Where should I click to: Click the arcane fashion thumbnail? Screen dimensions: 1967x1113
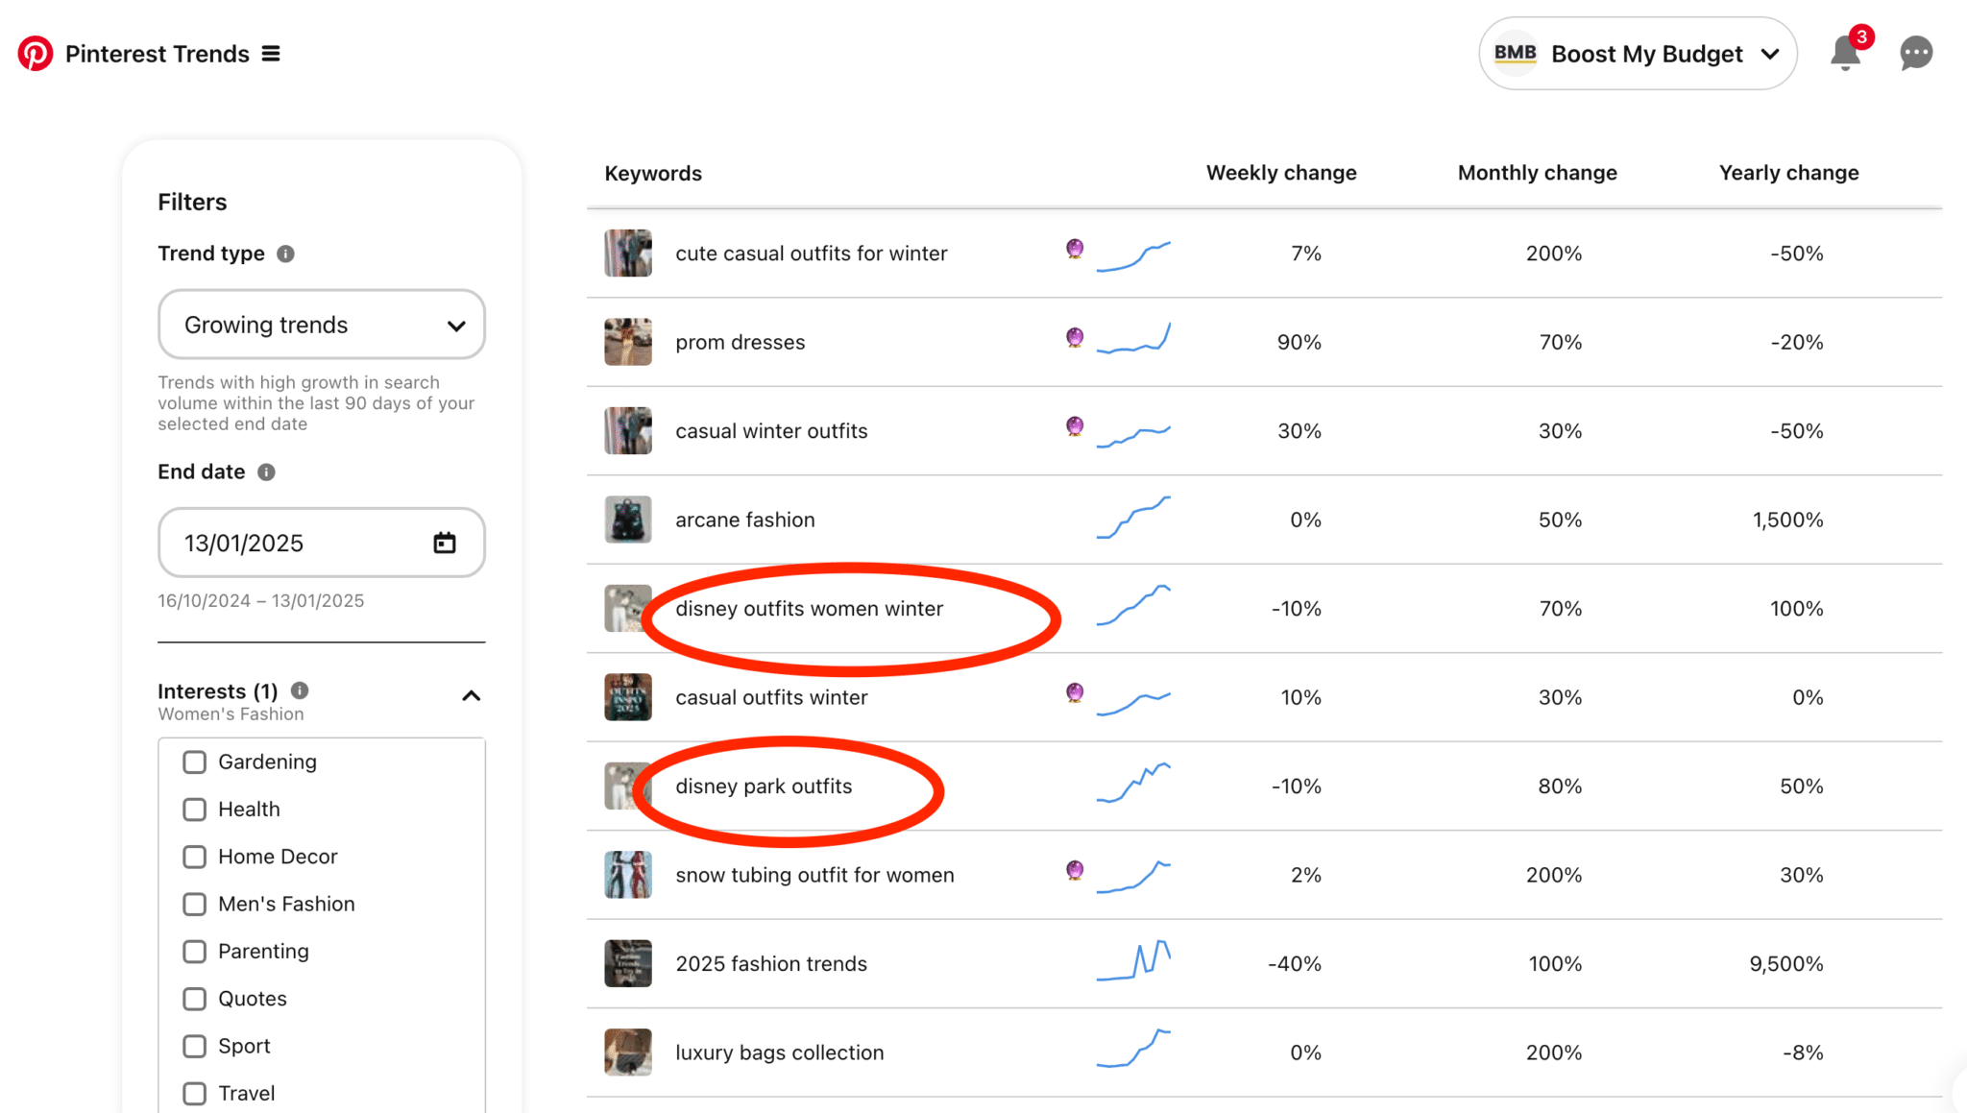[x=628, y=520]
